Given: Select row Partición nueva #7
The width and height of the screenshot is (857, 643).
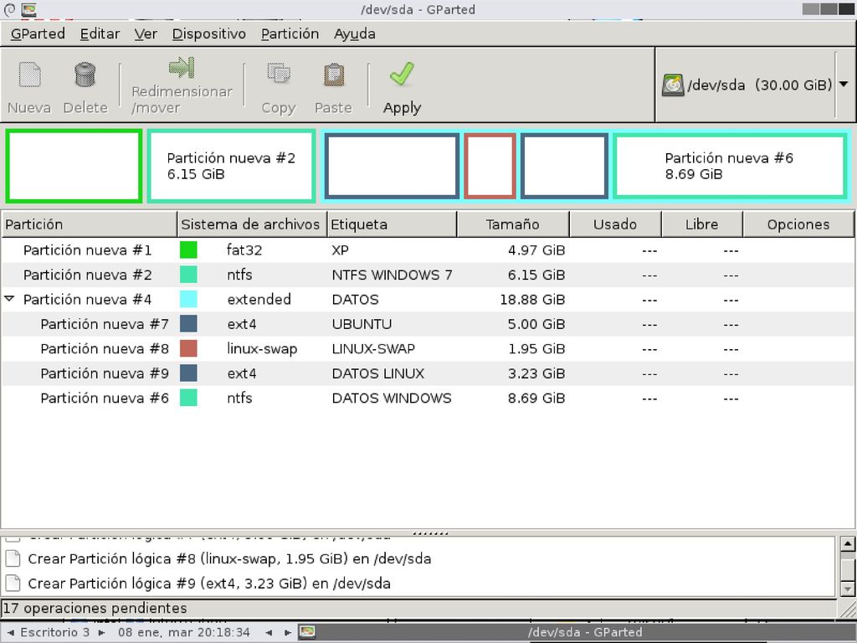Looking at the screenshot, I should [x=428, y=324].
